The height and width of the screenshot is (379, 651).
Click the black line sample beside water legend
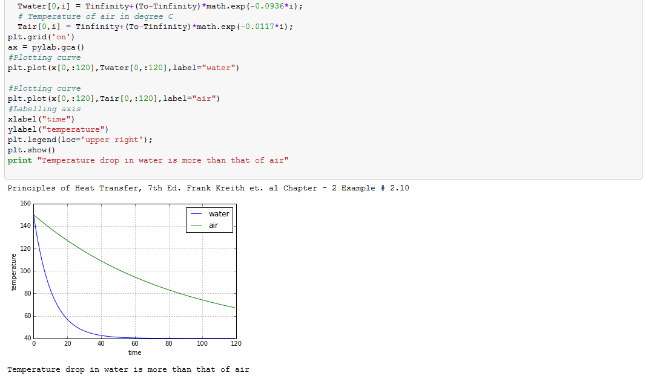[x=197, y=214]
